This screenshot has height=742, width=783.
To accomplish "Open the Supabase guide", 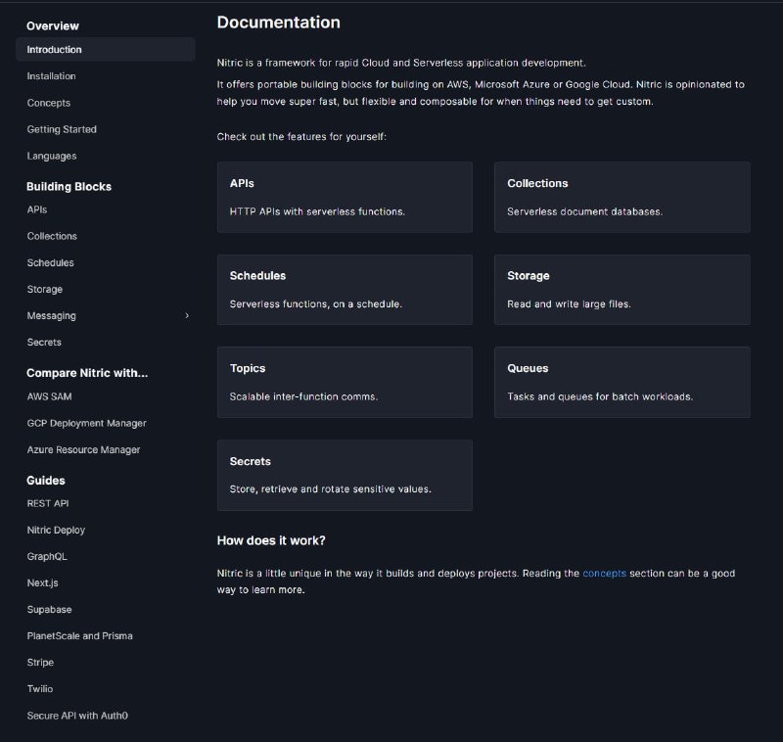I will point(50,609).
